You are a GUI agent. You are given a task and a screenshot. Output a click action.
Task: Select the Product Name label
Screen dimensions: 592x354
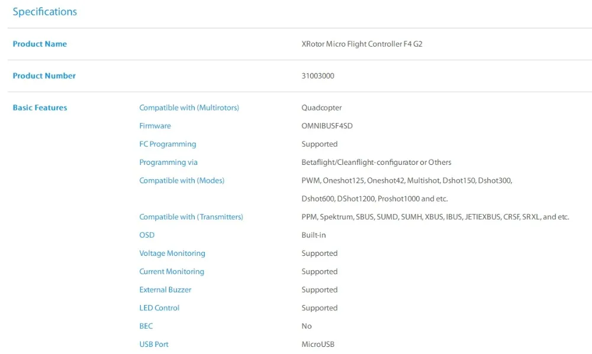(x=40, y=44)
